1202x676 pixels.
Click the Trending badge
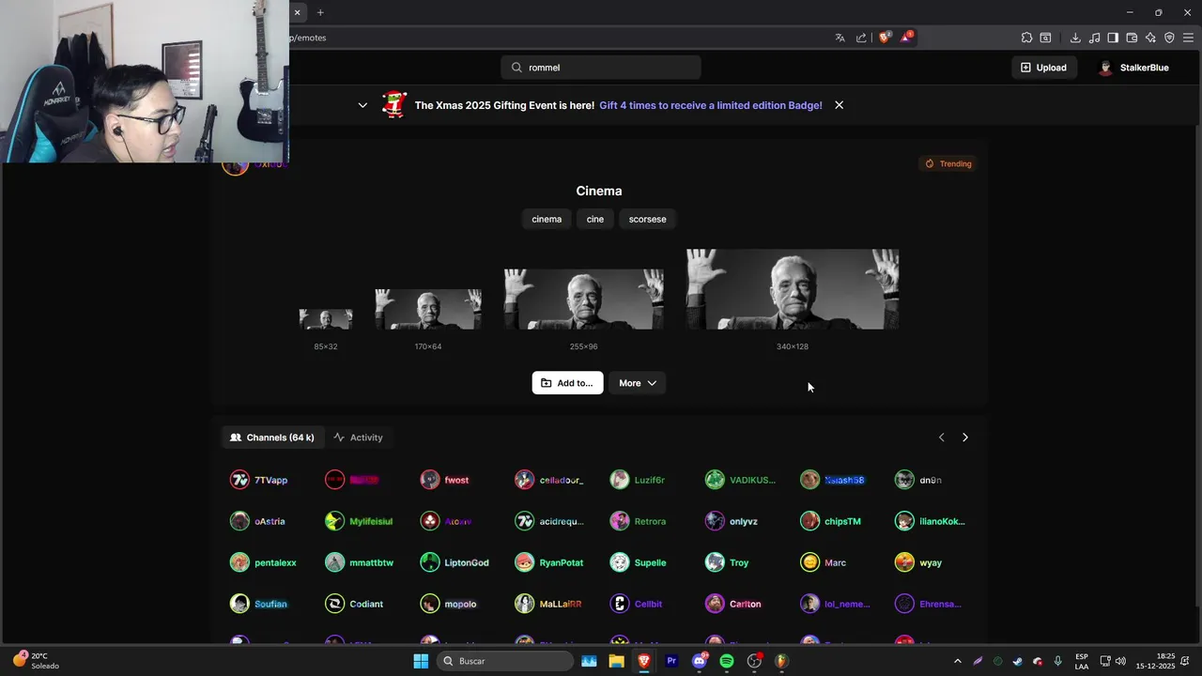[x=948, y=163]
